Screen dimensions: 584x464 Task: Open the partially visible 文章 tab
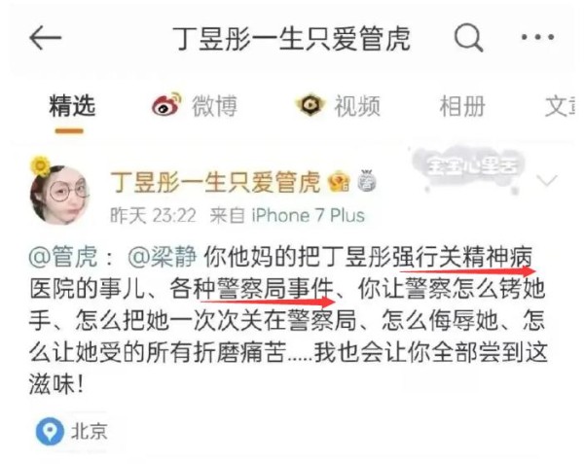pos(560,106)
